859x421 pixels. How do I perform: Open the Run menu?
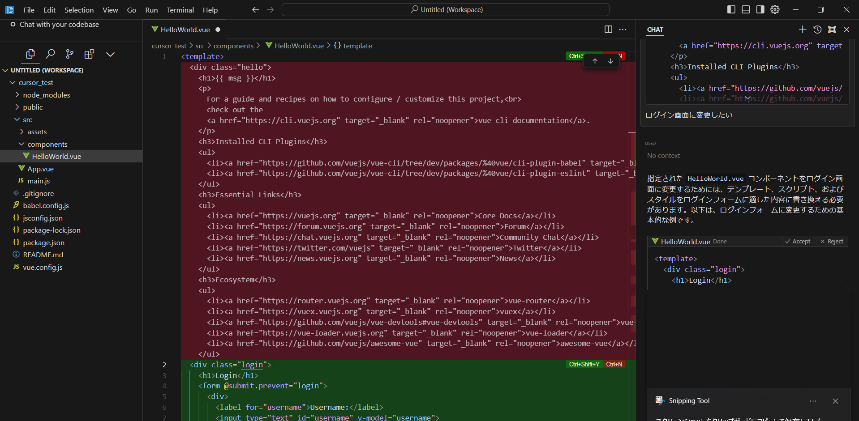[x=151, y=10]
